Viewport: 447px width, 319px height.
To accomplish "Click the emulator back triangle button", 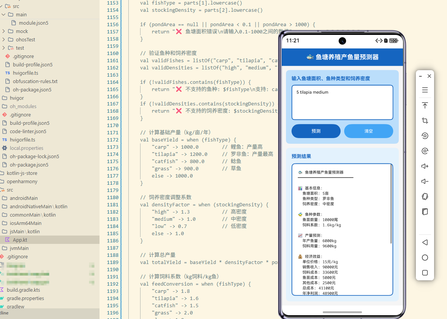I will (x=425, y=242).
